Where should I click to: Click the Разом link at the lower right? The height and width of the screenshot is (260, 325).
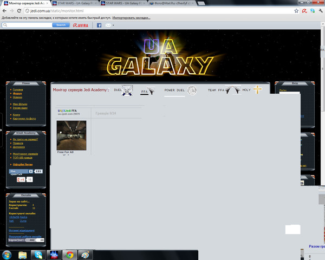pyautogui.click(x=317, y=246)
